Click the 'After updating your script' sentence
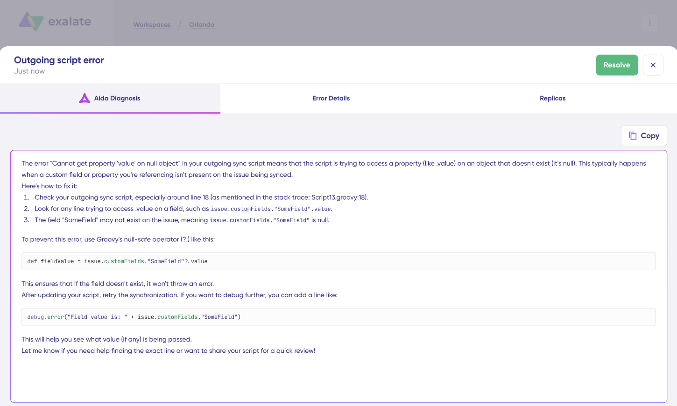677x406 pixels. 179,295
